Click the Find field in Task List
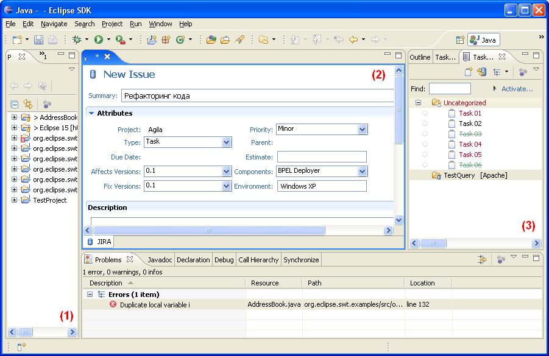The height and width of the screenshot is (356, 549). point(450,89)
